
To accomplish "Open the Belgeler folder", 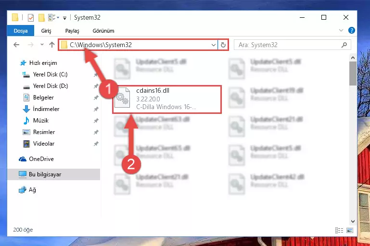I will click(x=43, y=98).
